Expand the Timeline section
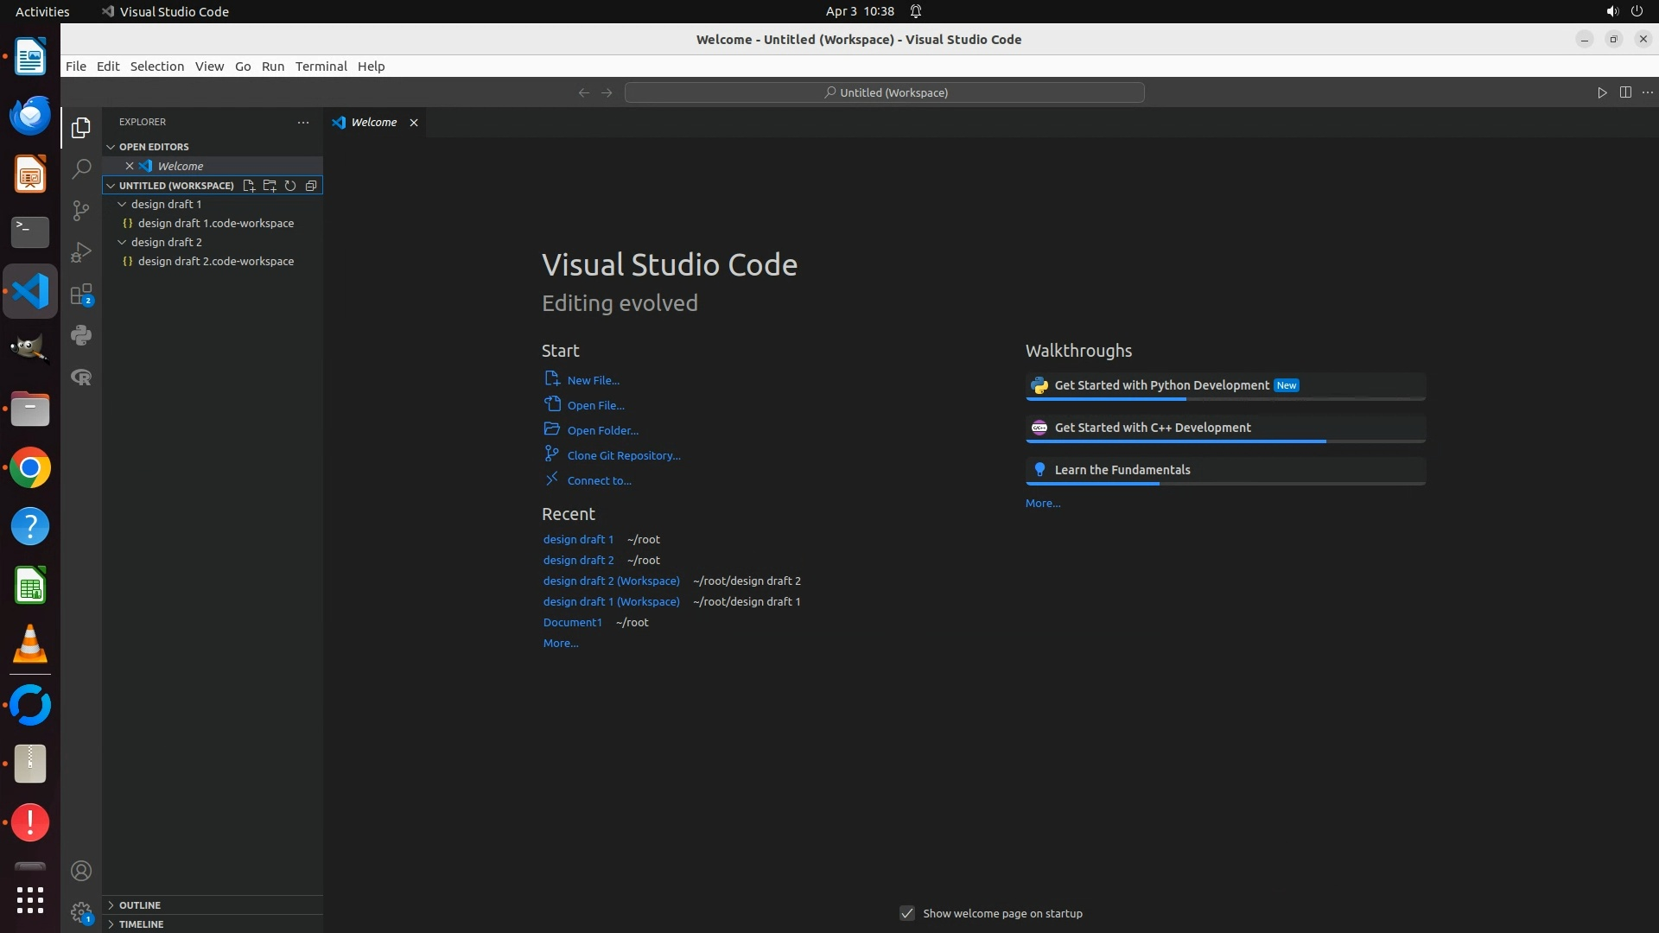The width and height of the screenshot is (1659, 933). coord(141,924)
